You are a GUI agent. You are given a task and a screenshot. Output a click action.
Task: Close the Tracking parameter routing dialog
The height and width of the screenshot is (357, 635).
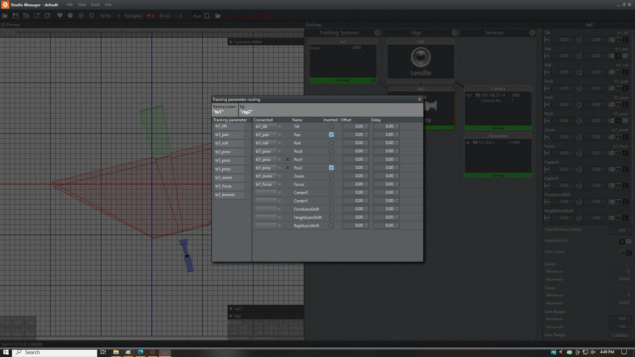tap(420, 99)
